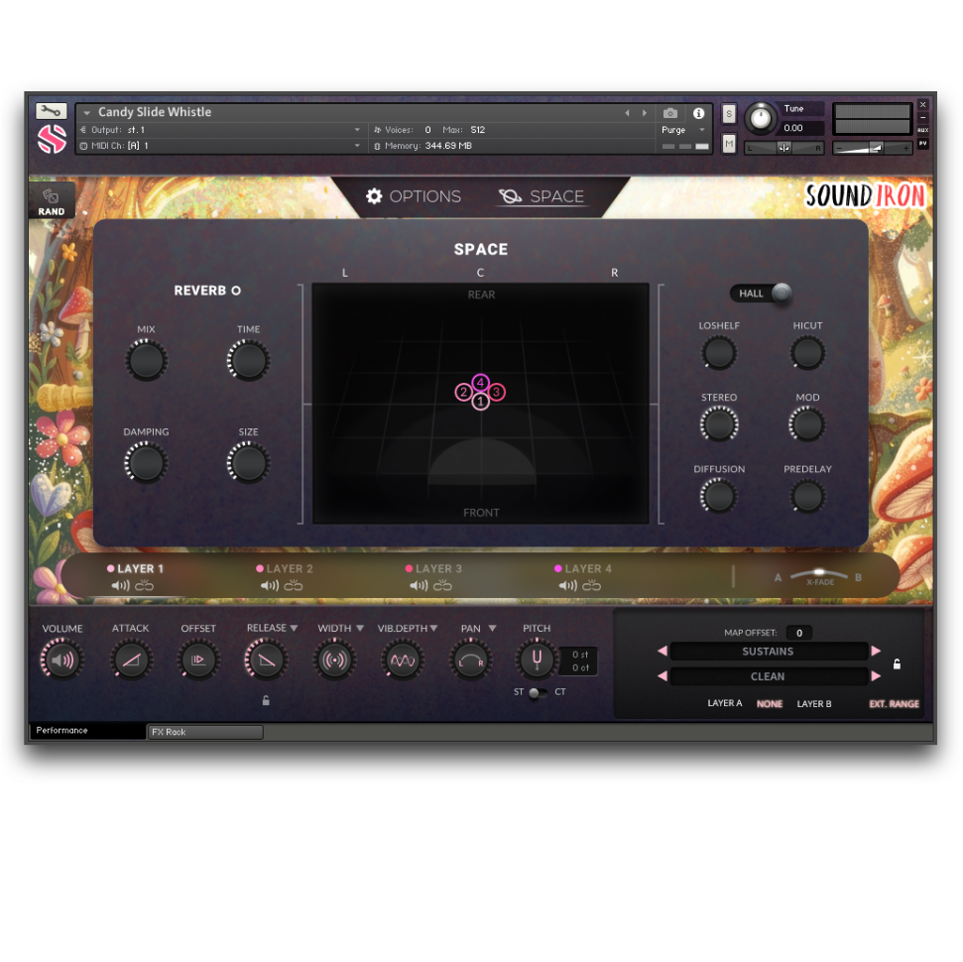Open the Purge dropdown menu
This screenshot has height=962, width=963.
click(700, 130)
